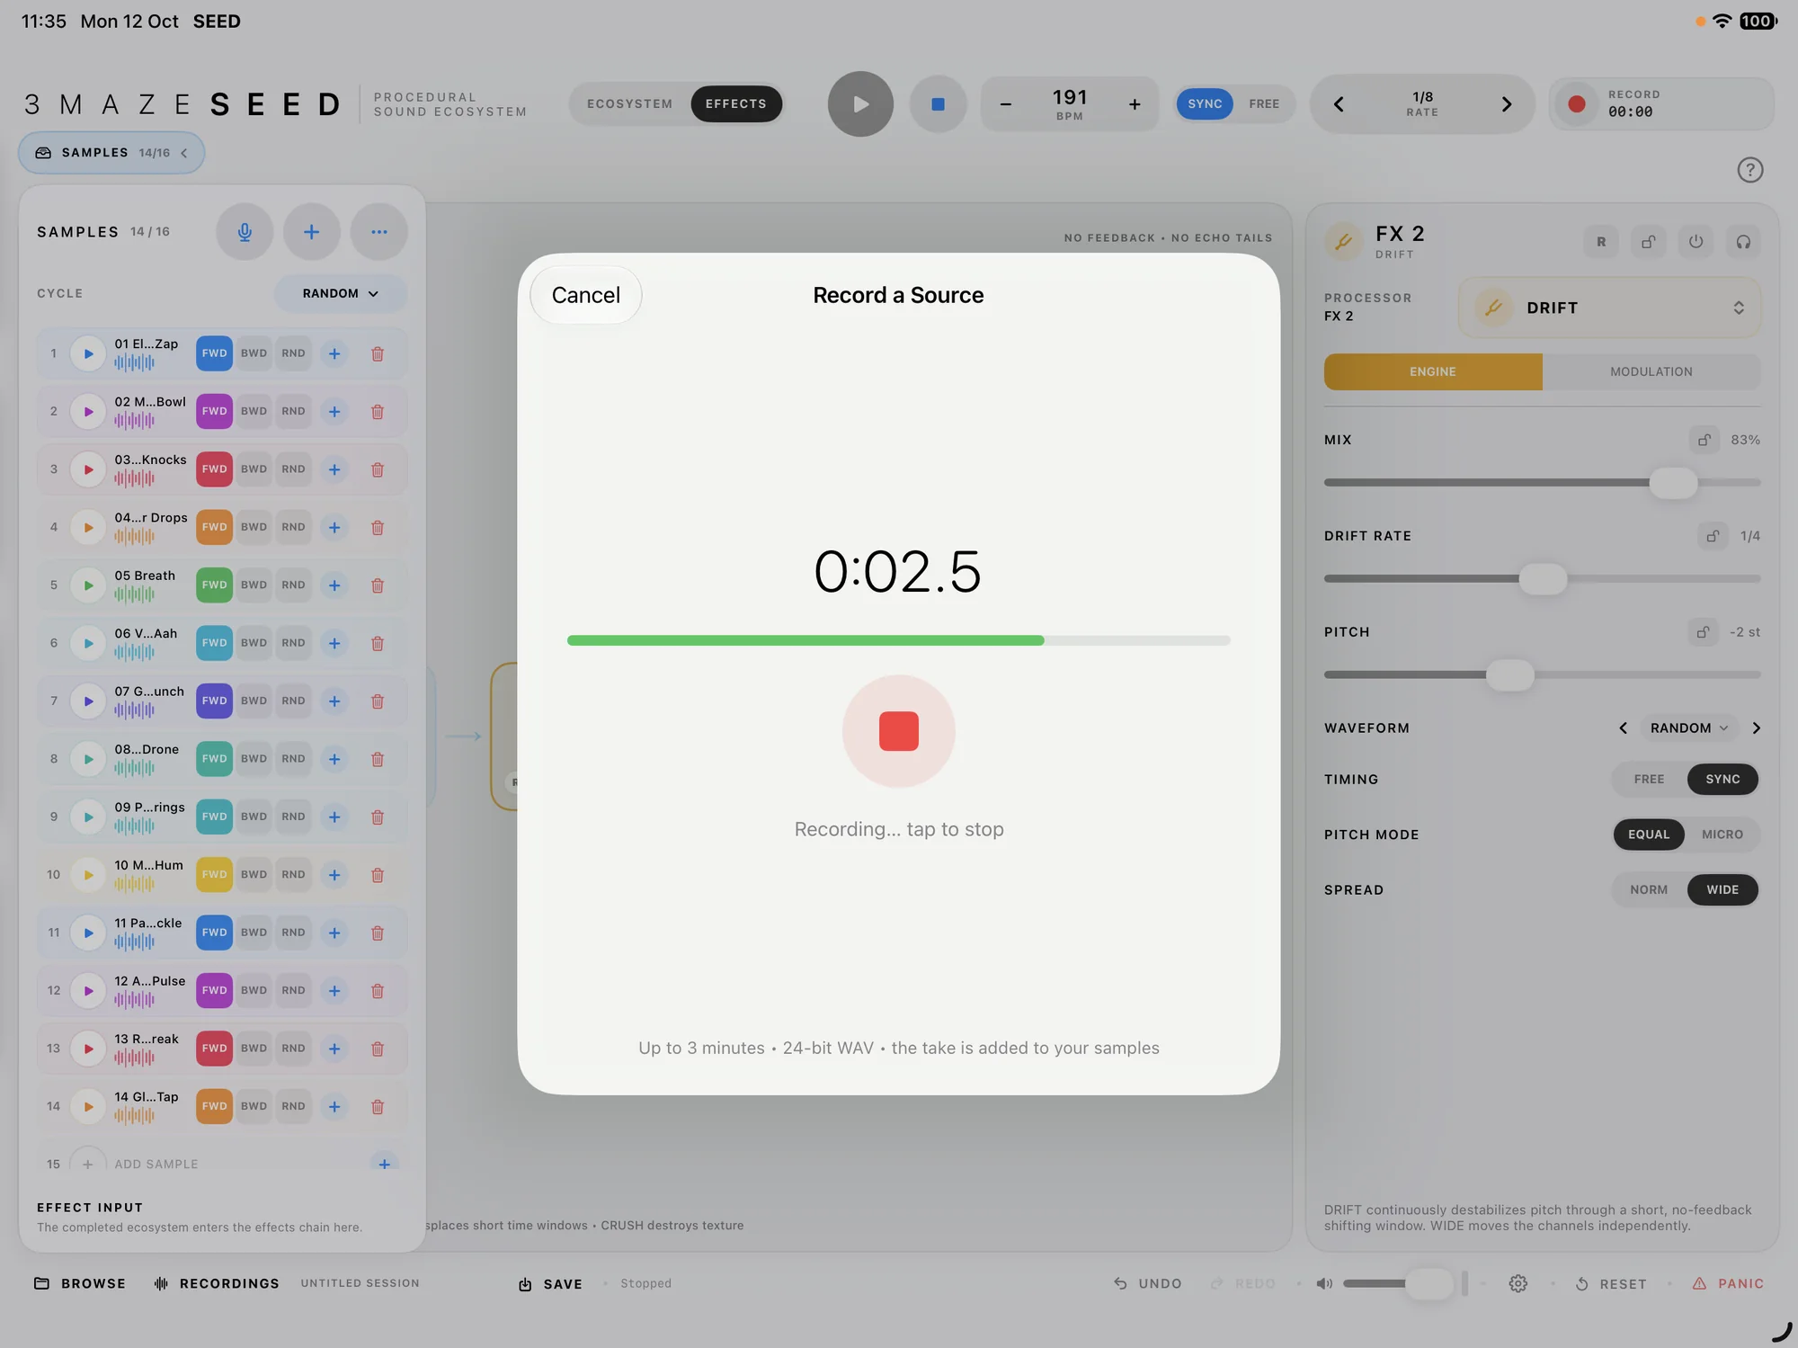1798x1348 pixels.
Task: Click the help question mark icon
Action: click(x=1749, y=170)
